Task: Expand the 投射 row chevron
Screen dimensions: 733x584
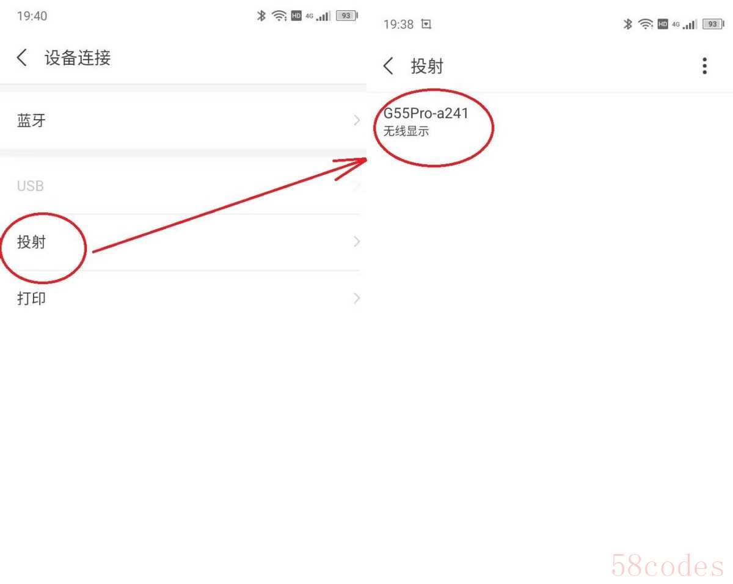Action: [x=357, y=242]
